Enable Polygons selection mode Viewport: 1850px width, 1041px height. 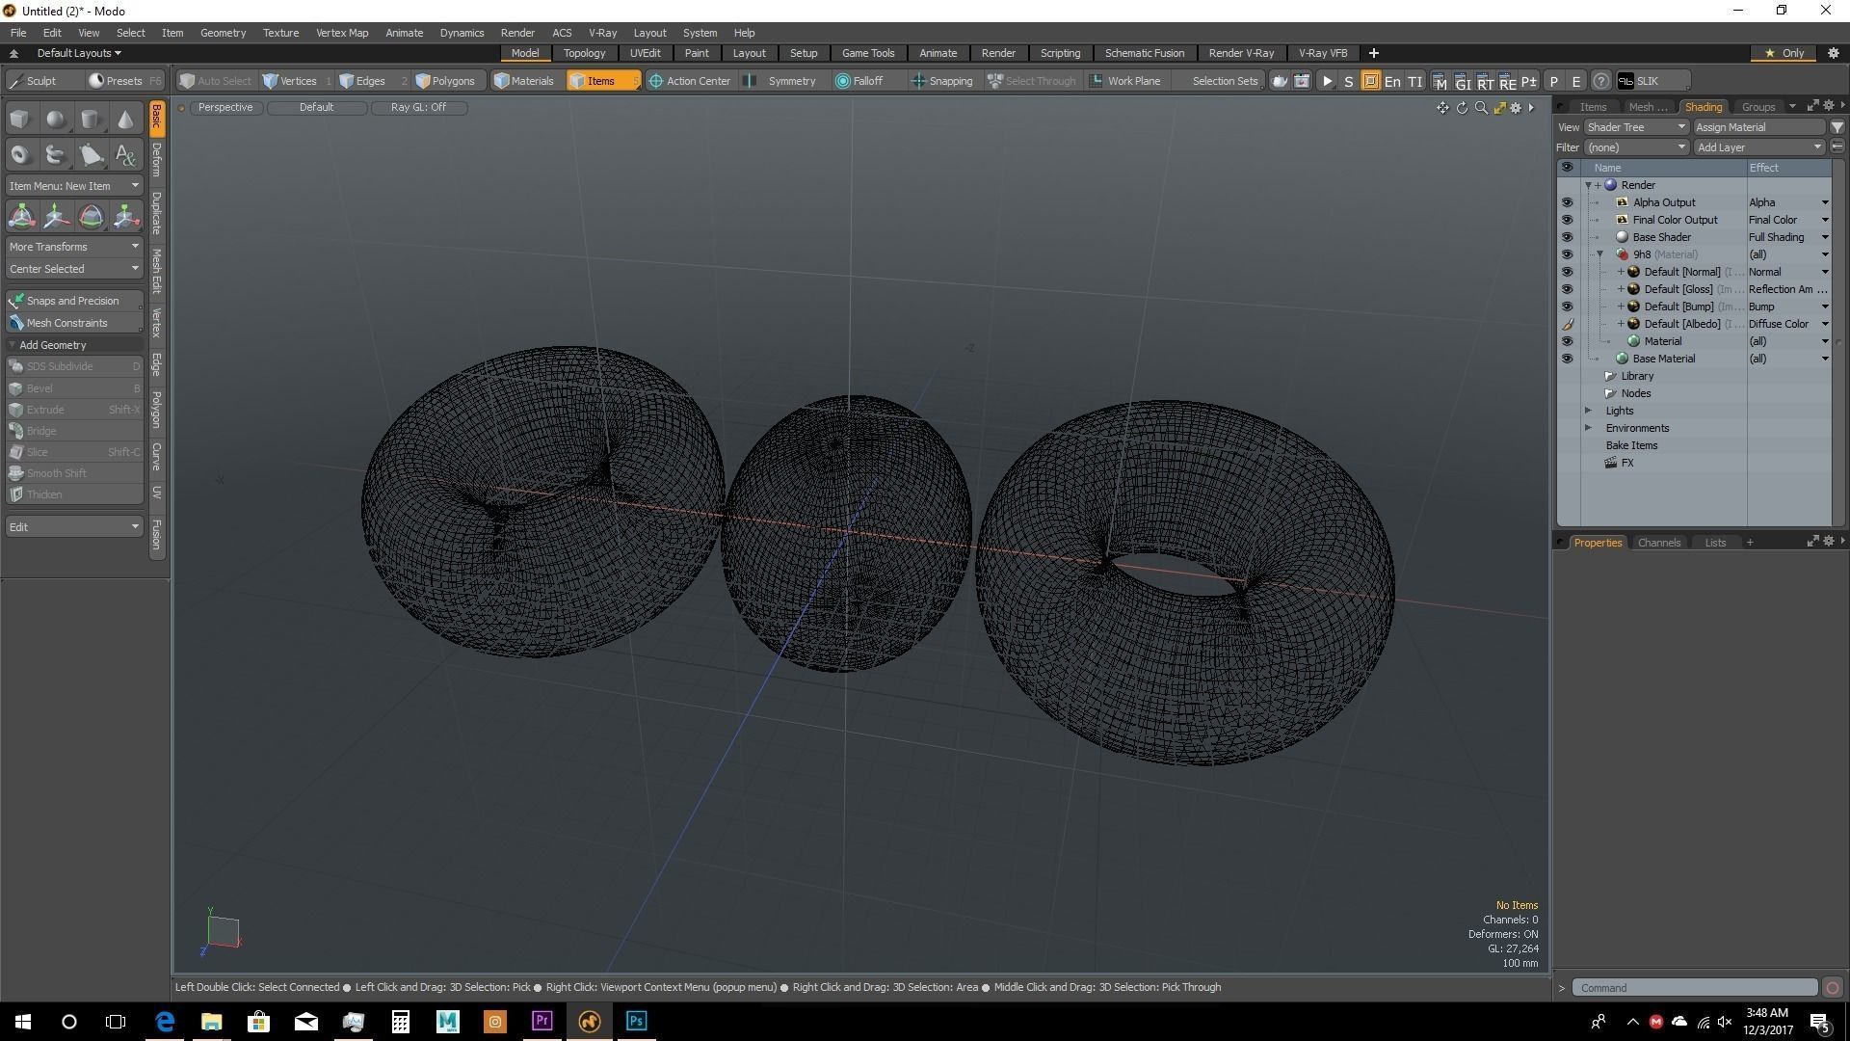tap(446, 81)
